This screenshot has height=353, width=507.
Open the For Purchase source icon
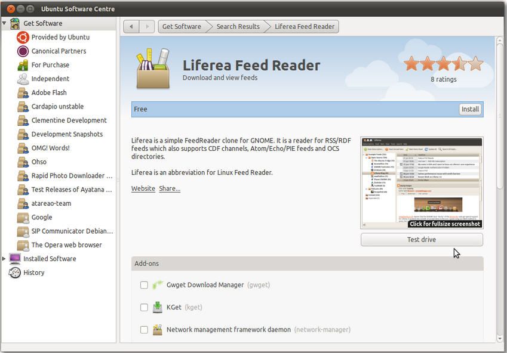point(23,65)
